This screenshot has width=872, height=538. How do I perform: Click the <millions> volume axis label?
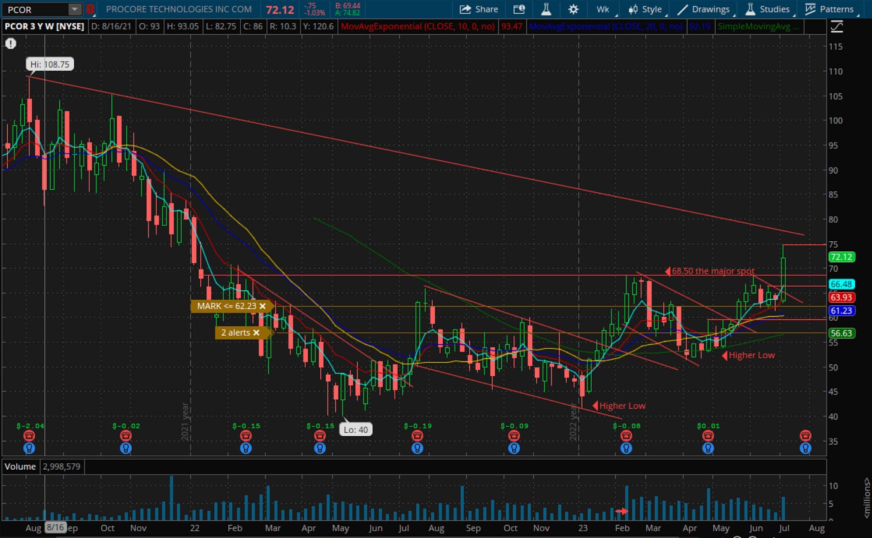click(x=867, y=497)
